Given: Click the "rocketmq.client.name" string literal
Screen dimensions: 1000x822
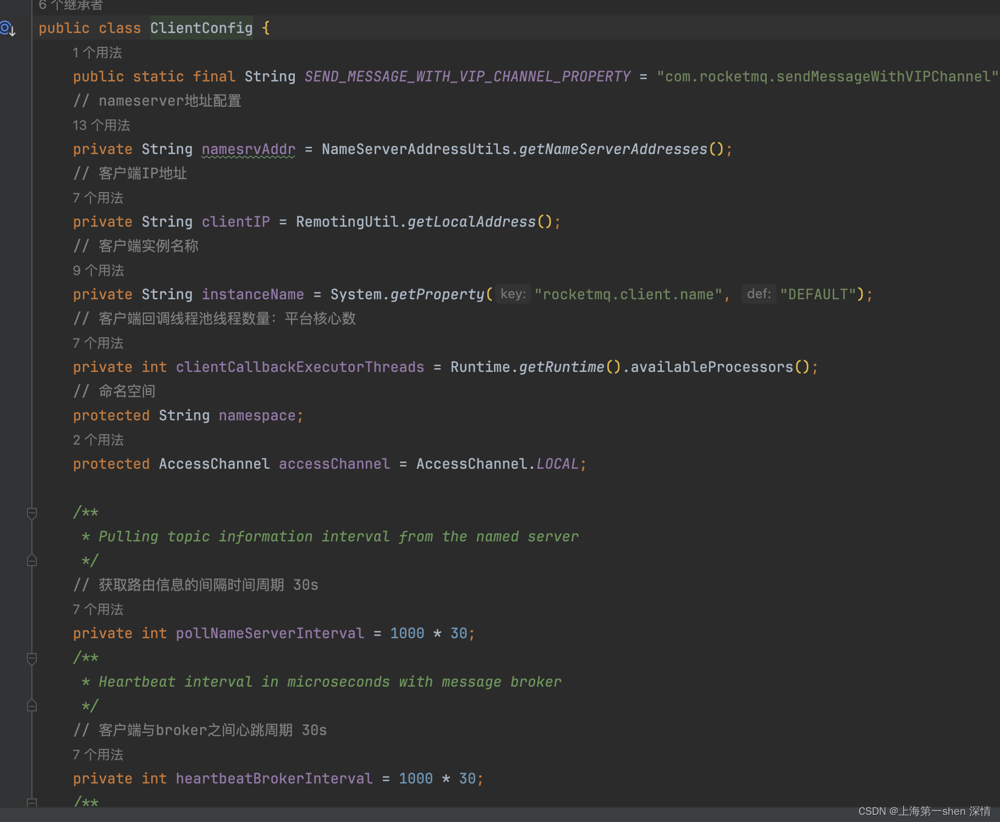Looking at the screenshot, I should point(628,294).
